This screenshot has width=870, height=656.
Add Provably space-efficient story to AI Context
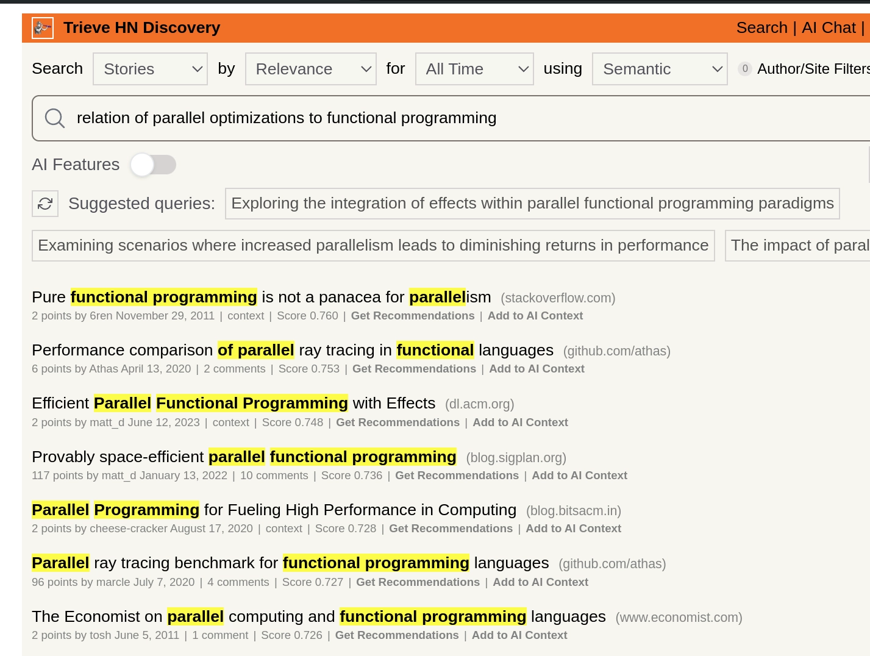(x=579, y=476)
